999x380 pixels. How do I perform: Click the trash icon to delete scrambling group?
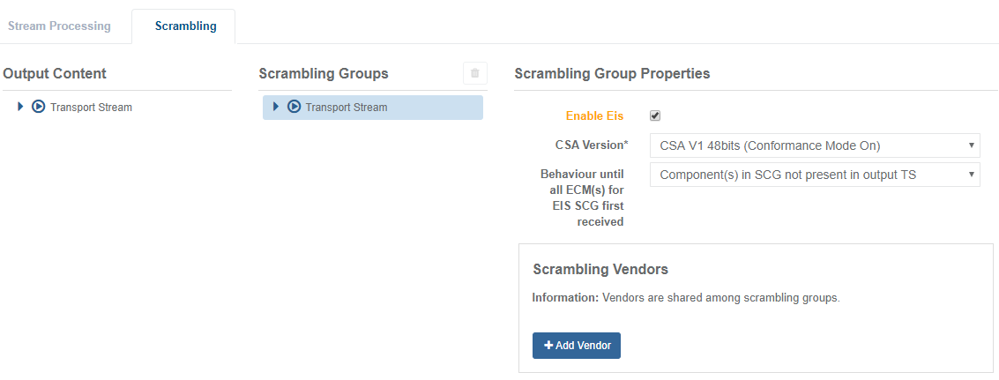[x=474, y=73]
